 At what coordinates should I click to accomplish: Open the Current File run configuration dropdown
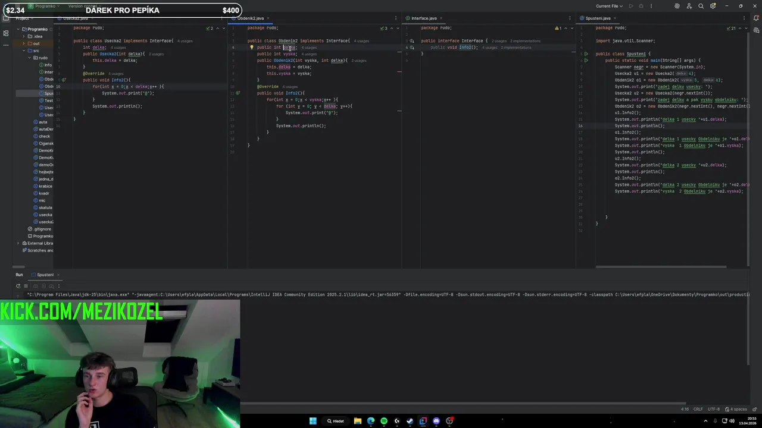pyautogui.click(x=609, y=6)
